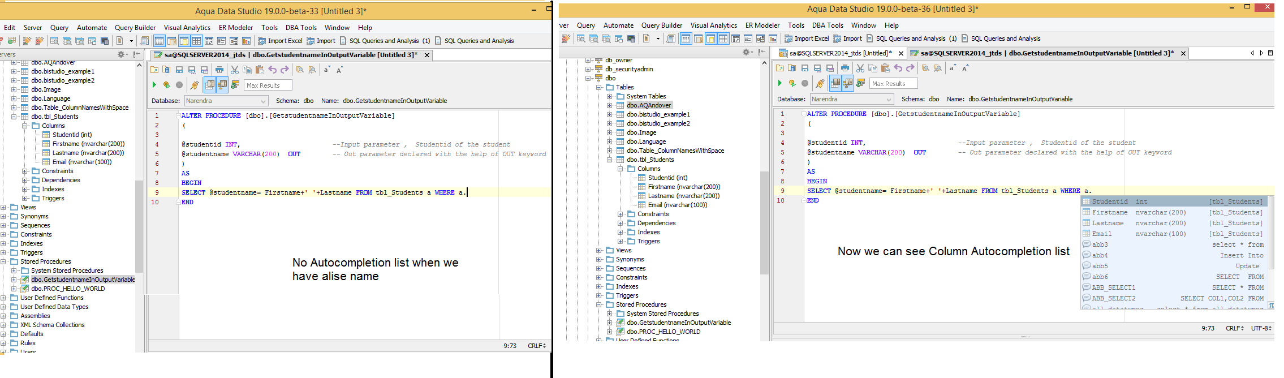Expand the db_securityadmin tree node
Image resolution: width=1284 pixels, height=378 pixels.
[588, 69]
